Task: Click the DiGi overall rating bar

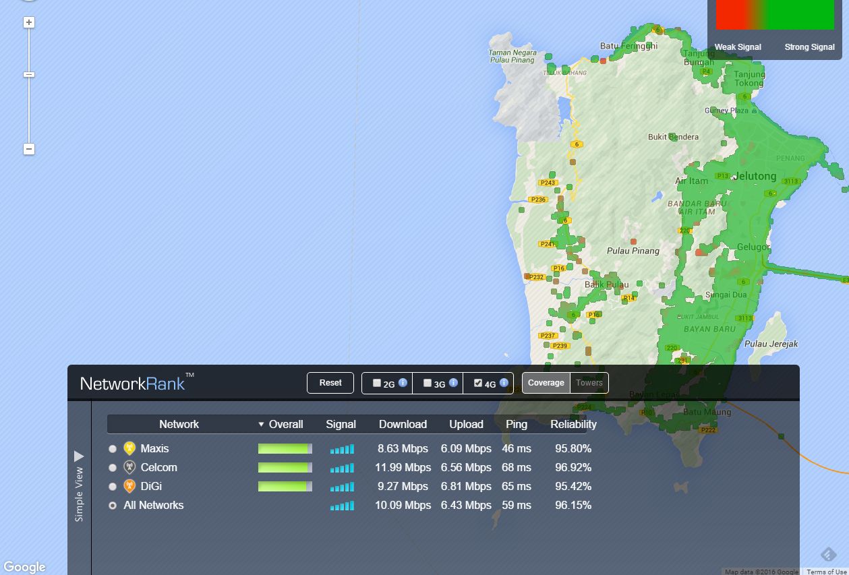Action: pos(285,487)
